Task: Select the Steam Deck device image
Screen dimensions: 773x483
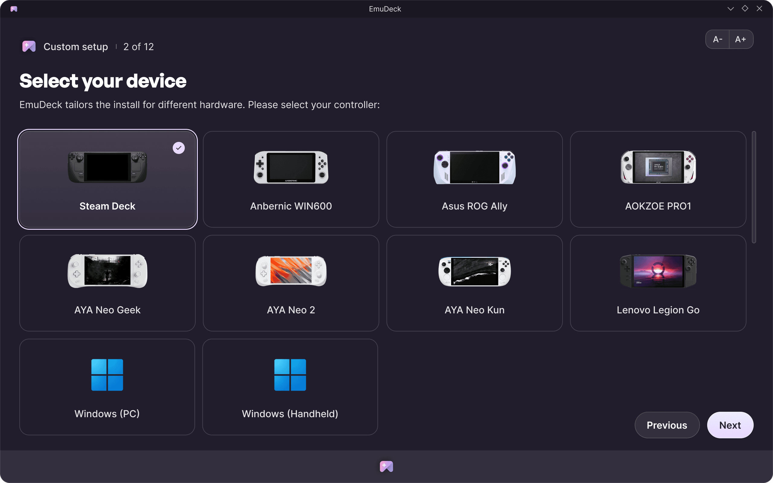Action: click(107, 167)
